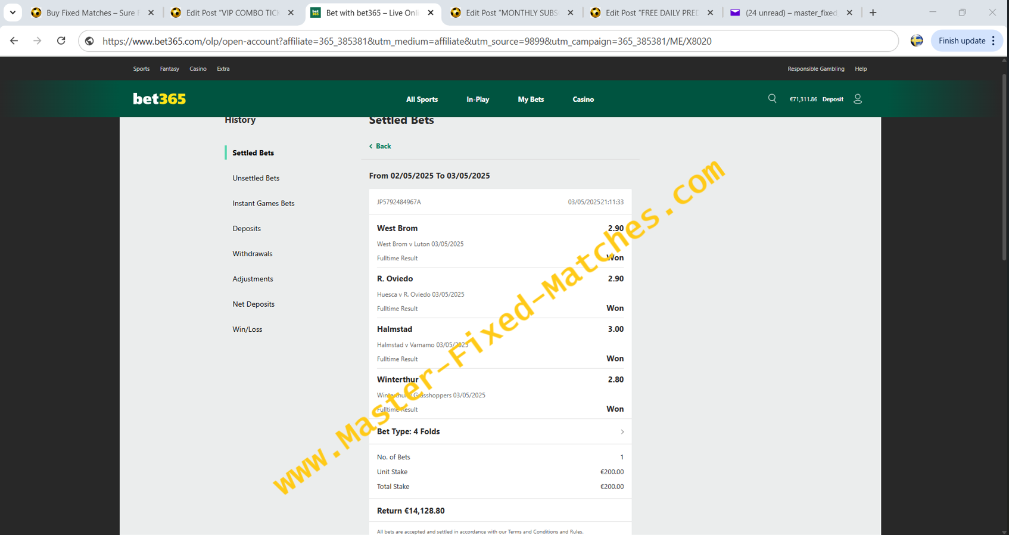Open the search magnifier icon

click(772, 99)
